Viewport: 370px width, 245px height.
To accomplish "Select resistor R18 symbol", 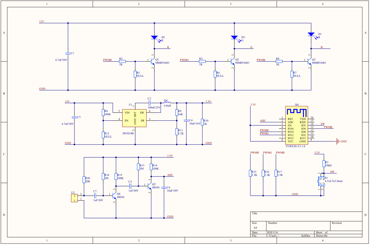I will (103, 176).
